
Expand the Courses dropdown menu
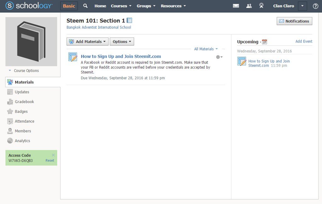(121, 6)
